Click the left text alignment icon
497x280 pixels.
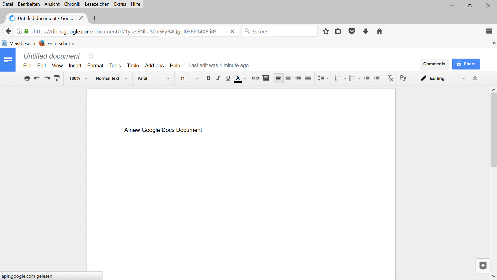point(279,78)
